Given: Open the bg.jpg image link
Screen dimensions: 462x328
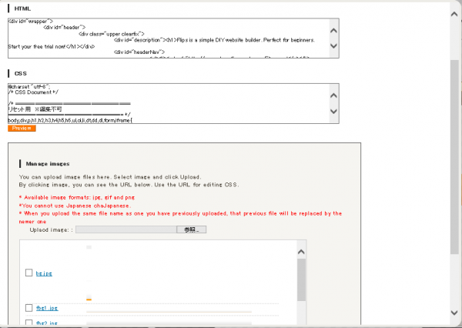Looking at the screenshot, I should [44, 273].
